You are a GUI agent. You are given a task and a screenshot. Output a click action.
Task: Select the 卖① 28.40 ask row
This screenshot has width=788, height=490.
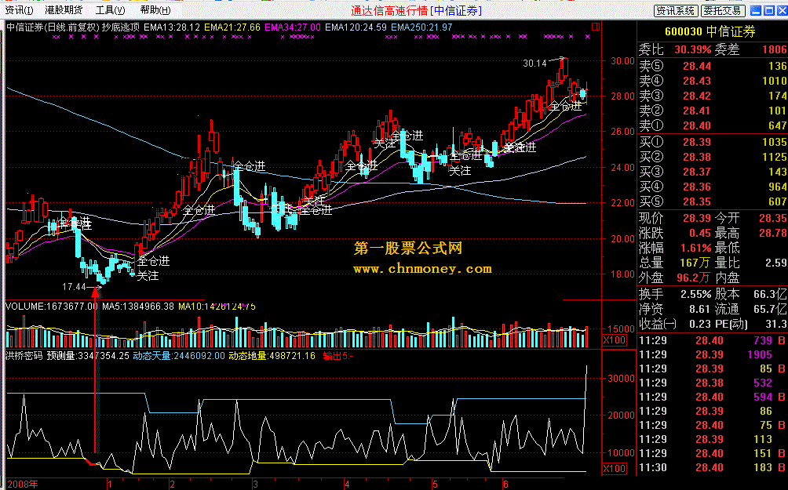click(712, 125)
